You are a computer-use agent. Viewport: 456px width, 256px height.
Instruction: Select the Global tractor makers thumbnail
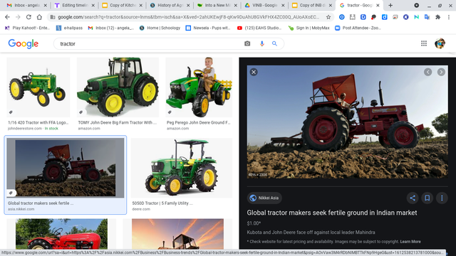click(x=65, y=168)
